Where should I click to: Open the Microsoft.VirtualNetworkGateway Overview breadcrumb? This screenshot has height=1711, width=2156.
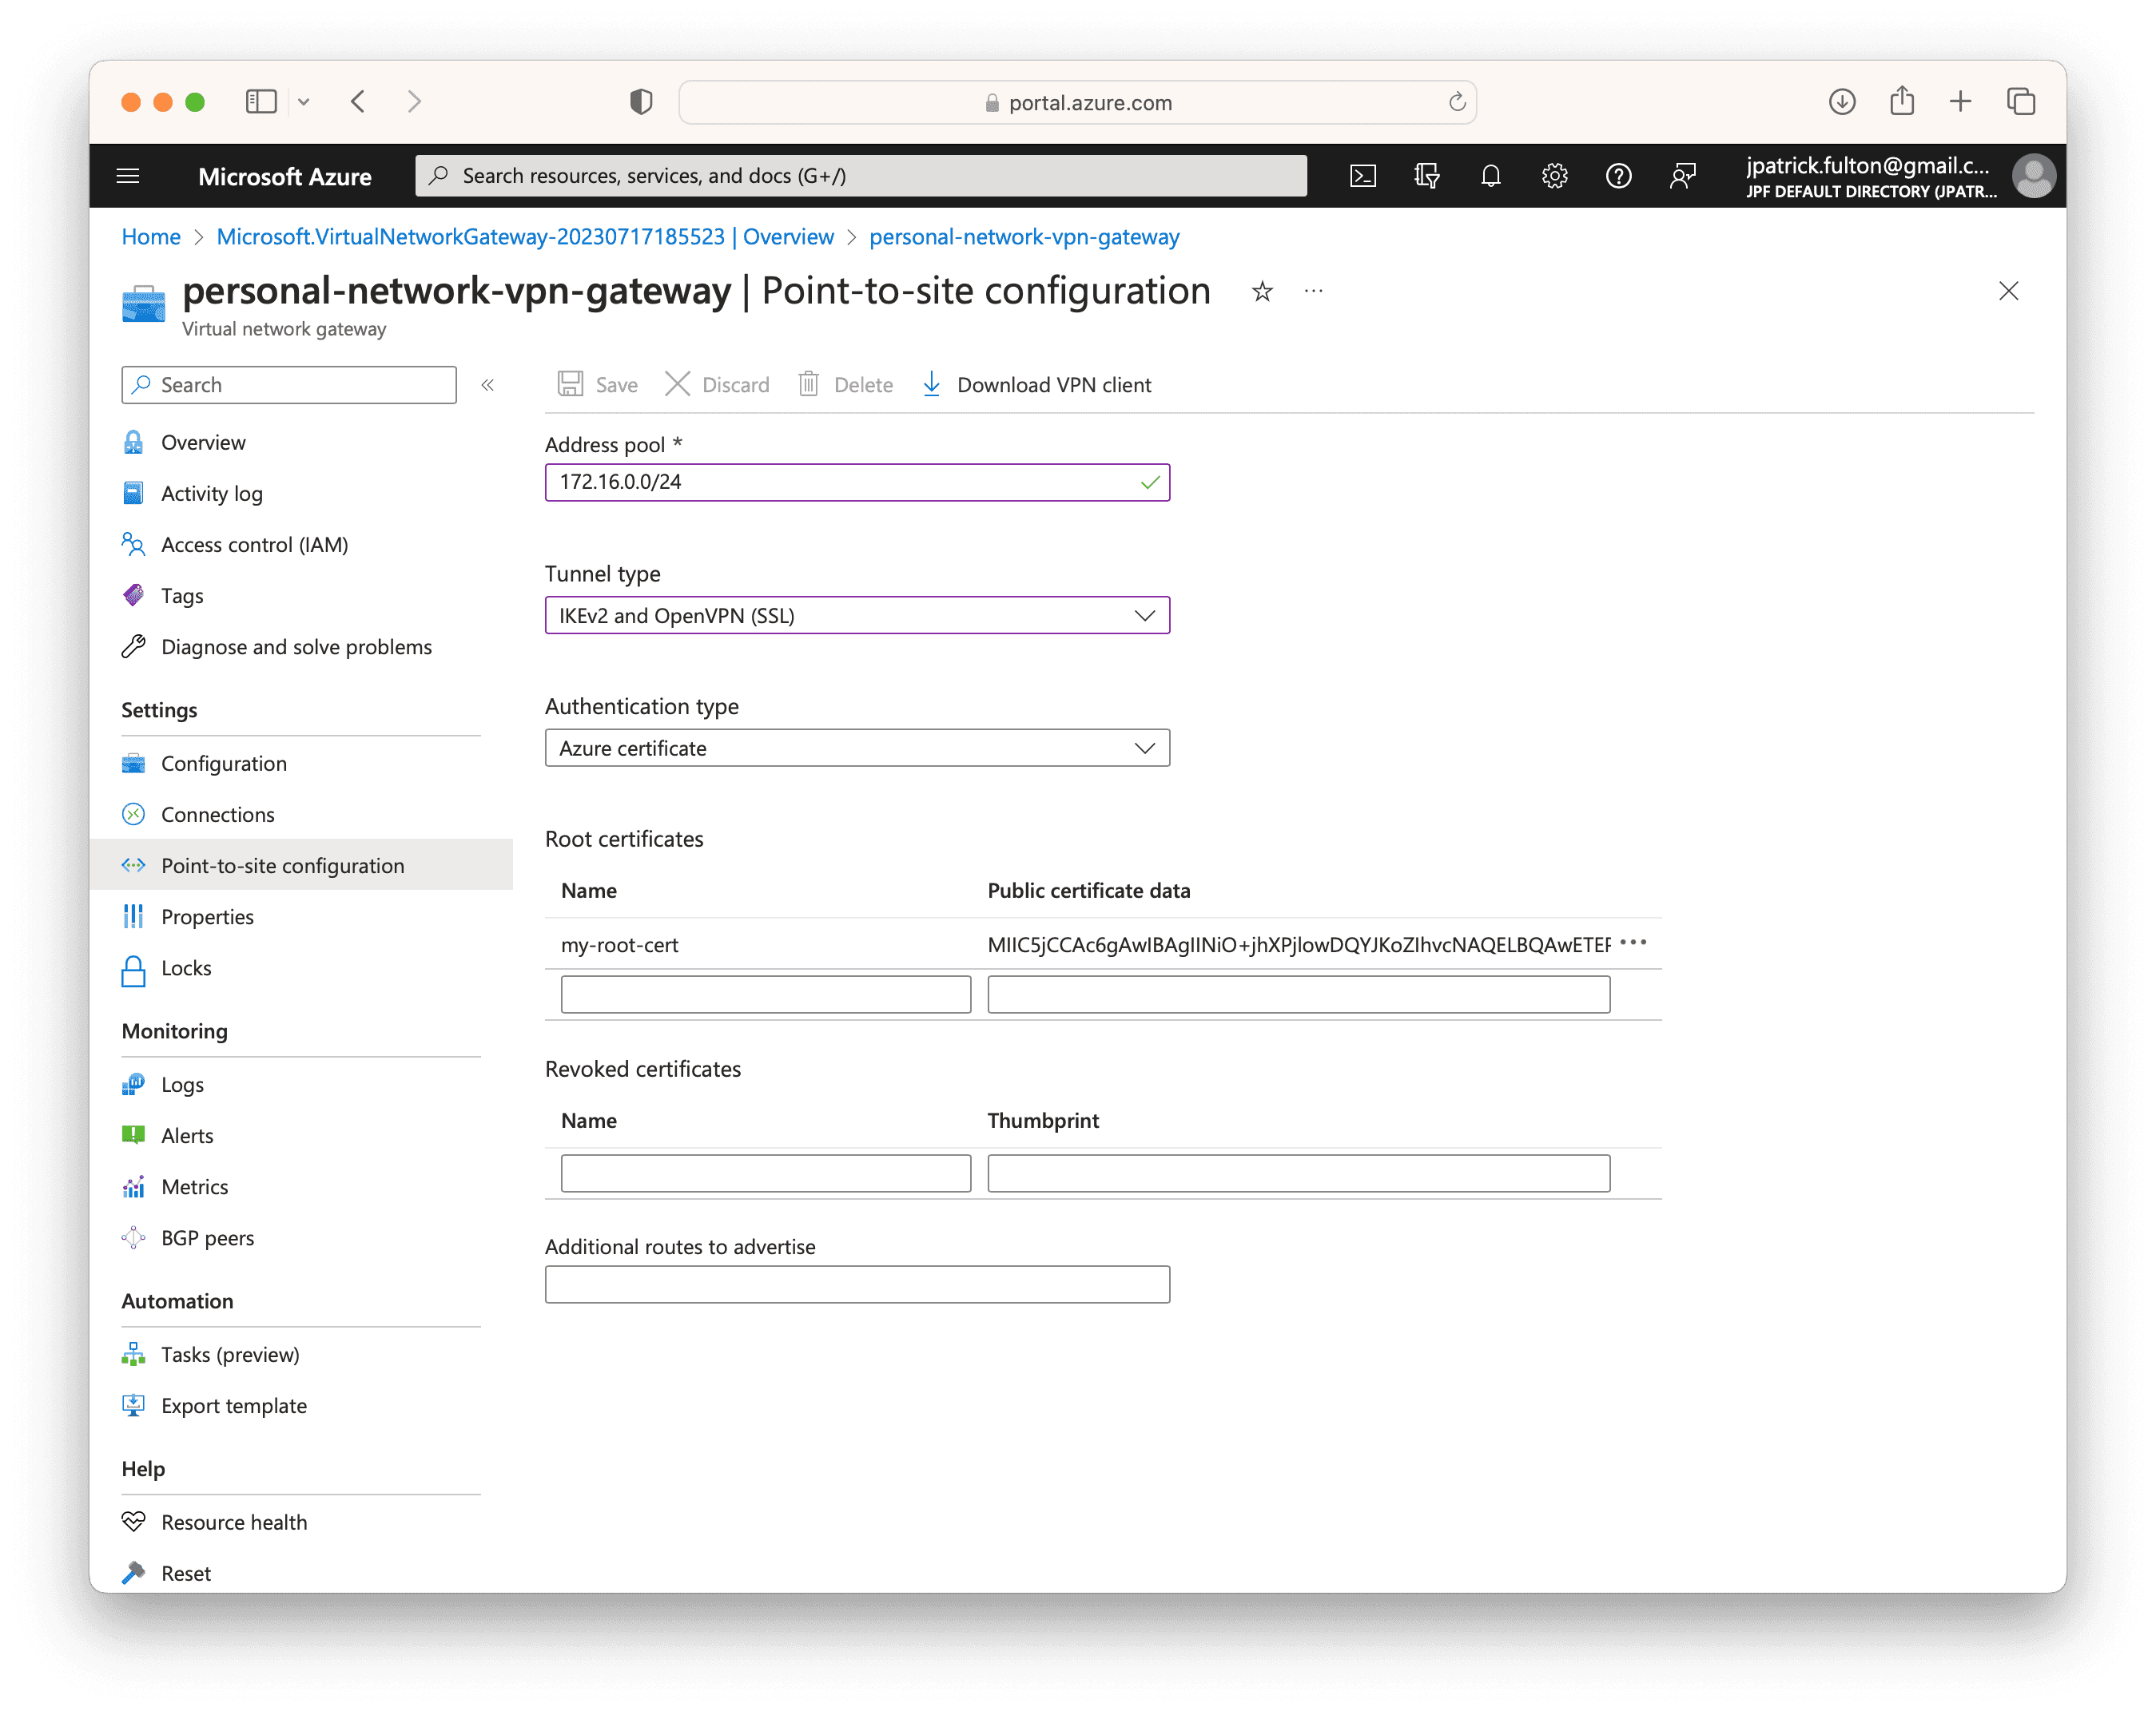click(525, 237)
